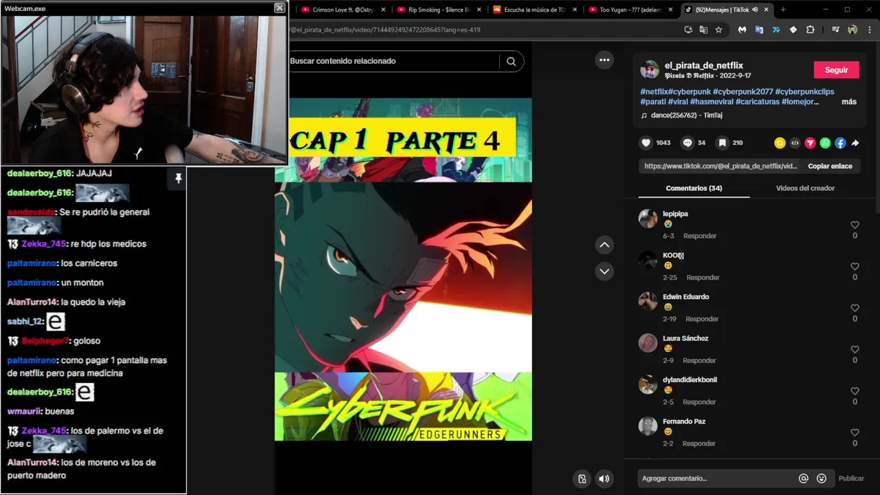Open comments via speech bubble icon

point(687,143)
